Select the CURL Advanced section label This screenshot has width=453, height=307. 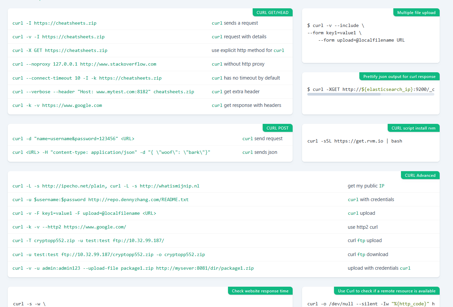click(x=420, y=175)
